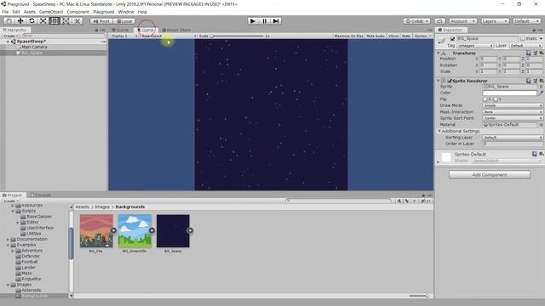Pause the game with the Pause button

pos(264,21)
